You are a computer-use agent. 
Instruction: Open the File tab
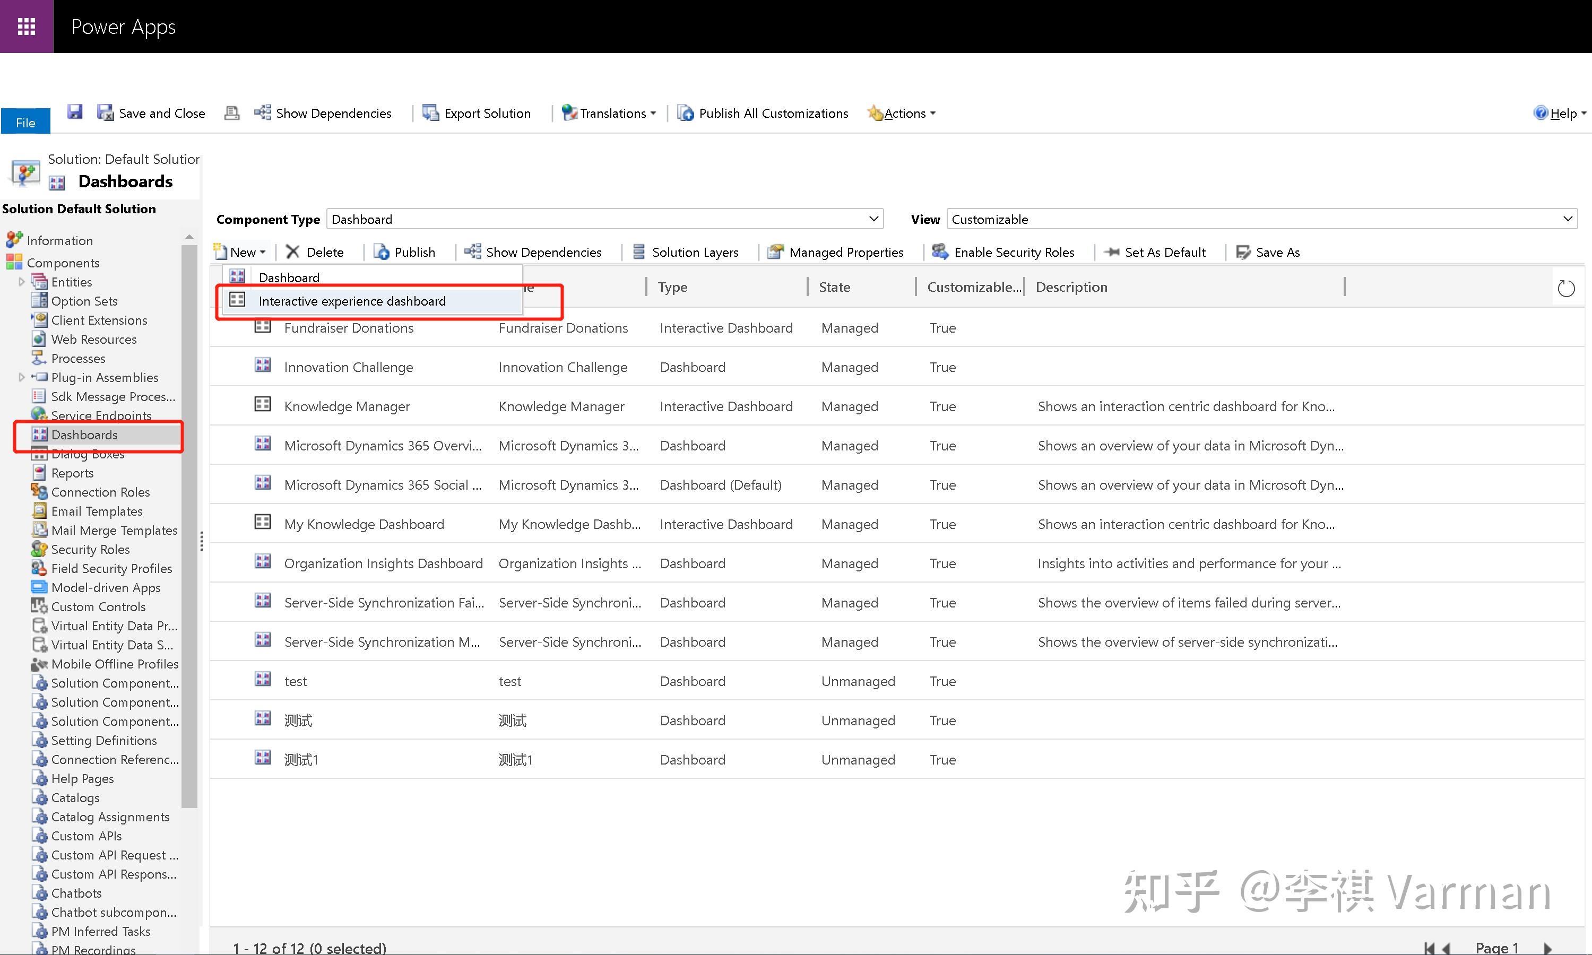click(26, 121)
